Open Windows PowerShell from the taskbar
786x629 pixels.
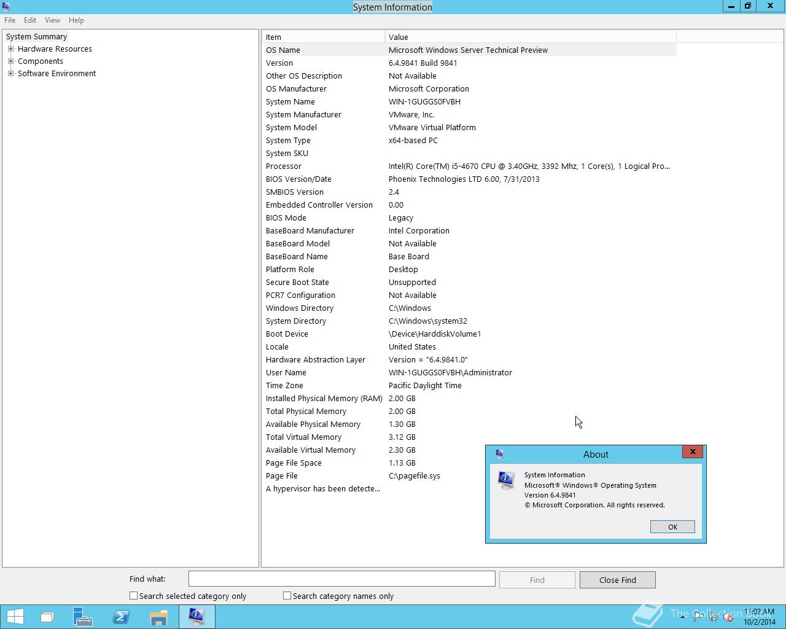121,617
